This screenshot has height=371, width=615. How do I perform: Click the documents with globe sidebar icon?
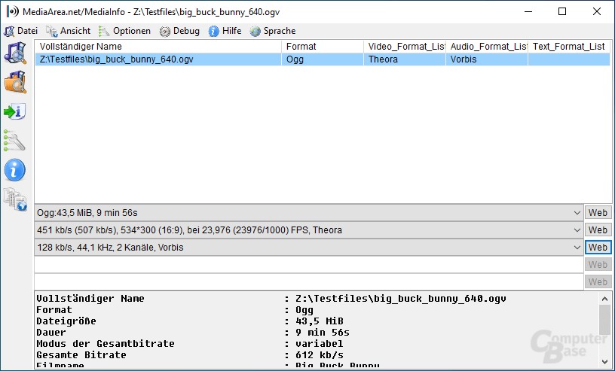tap(15, 199)
